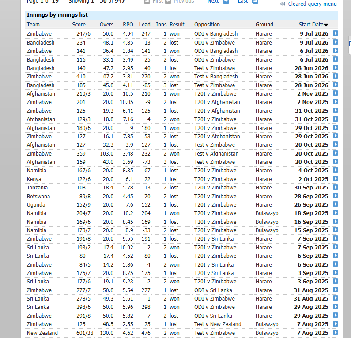The width and height of the screenshot is (351, 338).
Task: Click the 'Innings by innings list' heading
Action: coord(57,15)
